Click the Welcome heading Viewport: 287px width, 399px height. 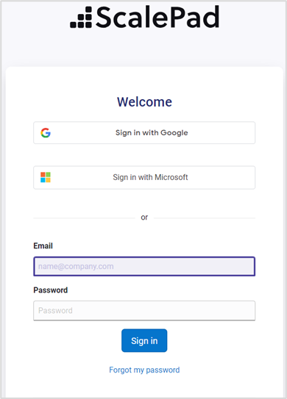(x=144, y=102)
